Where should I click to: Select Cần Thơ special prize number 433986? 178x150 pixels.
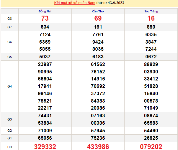pos(98,146)
